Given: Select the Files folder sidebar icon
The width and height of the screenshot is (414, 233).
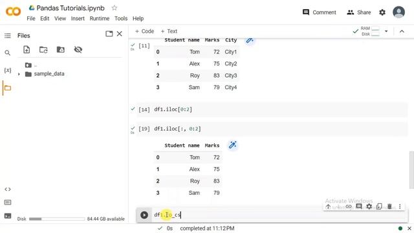Looking at the screenshot, I should [8, 88].
